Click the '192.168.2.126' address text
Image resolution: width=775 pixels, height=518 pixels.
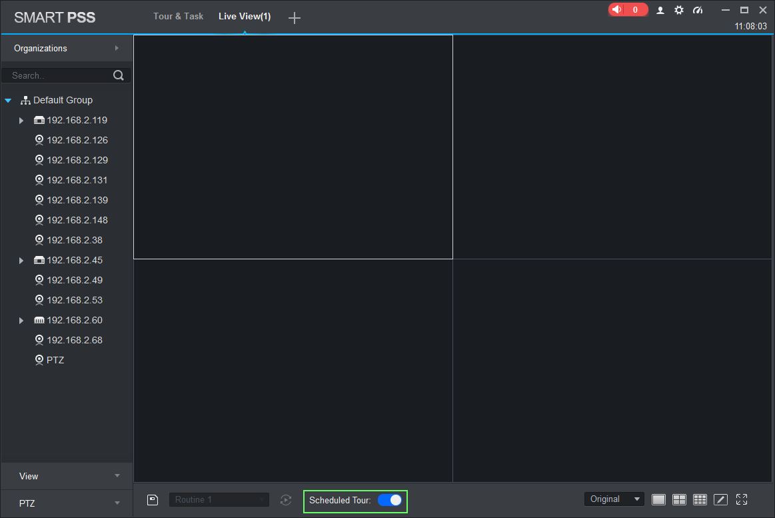pos(77,141)
